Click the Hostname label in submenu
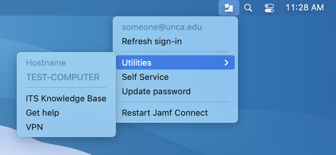Image resolution: width=336 pixels, height=155 pixels. (x=46, y=63)
